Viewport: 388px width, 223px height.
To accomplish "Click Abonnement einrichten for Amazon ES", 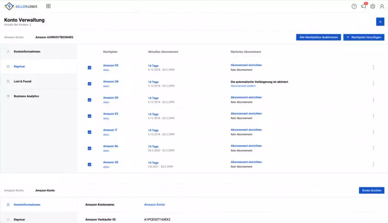I will point(246,114).
